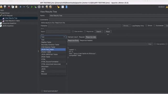The image size is (168, 94).
Task: Enable the Successes only checkbox
Action: (154, 26)
